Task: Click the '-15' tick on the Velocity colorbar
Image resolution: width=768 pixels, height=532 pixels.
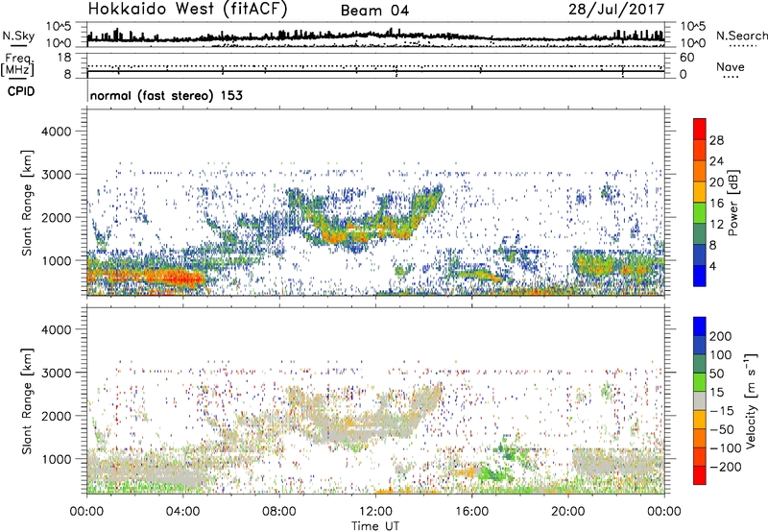Action: (x=722, y=411)
